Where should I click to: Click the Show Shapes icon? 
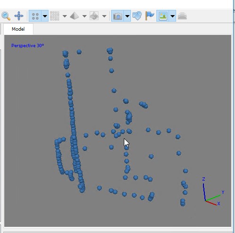point(137,16)
